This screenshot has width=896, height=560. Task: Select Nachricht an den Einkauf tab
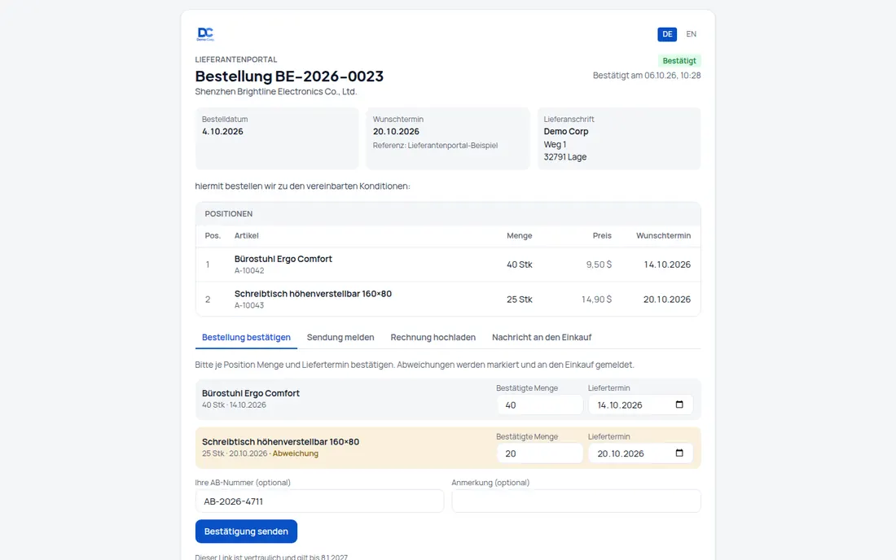[x=542, y=337]
